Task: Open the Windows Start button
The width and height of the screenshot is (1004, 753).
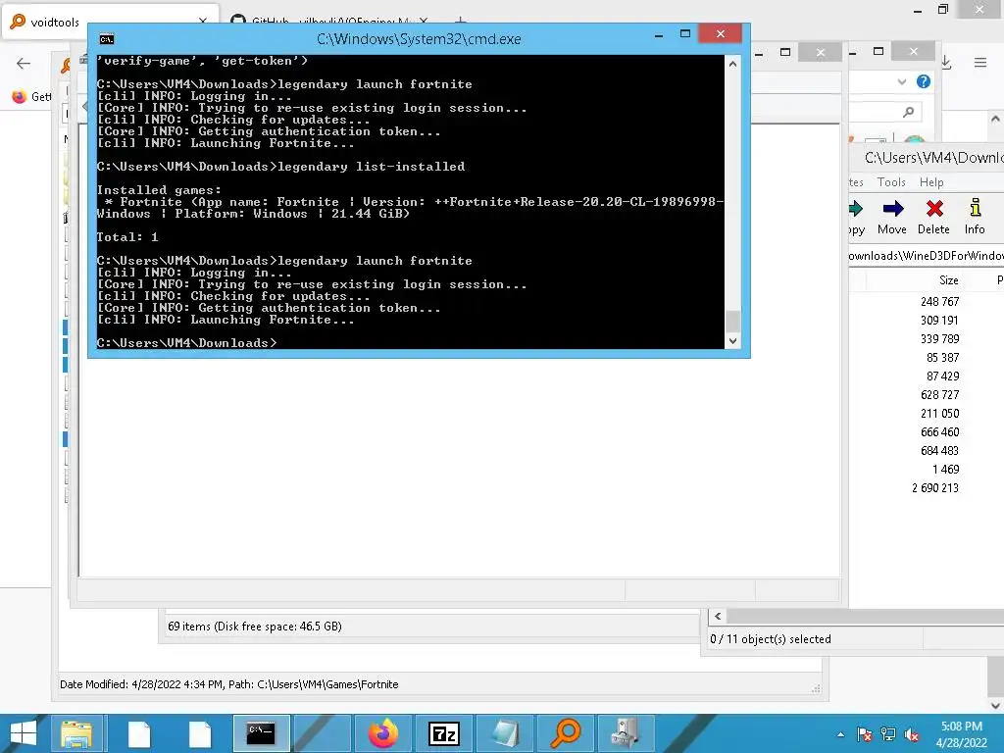Action: tap(24, 733)
